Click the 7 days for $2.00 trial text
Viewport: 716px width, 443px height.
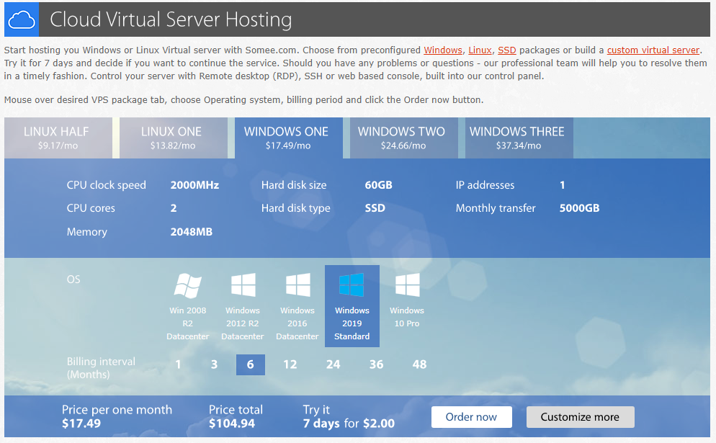pos(349,424)
